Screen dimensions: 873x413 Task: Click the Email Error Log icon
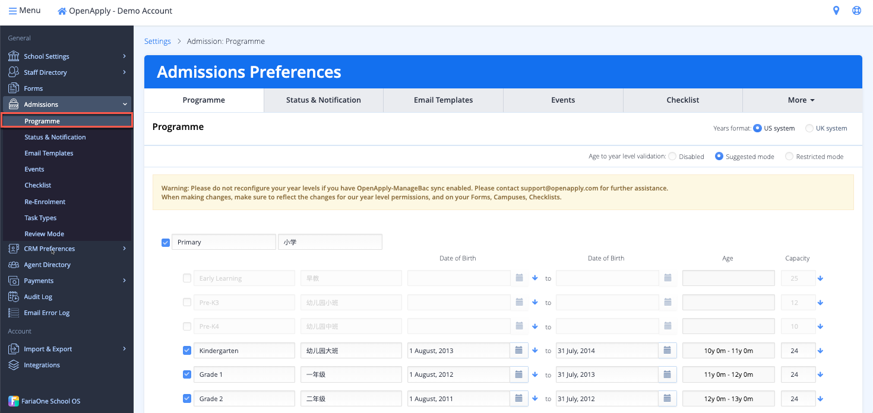[14, 313]
